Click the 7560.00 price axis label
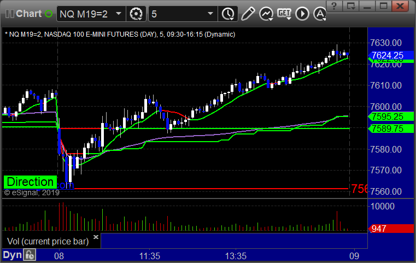The width and height of the screenshot is (416, 263). click(x=386, y=191)
